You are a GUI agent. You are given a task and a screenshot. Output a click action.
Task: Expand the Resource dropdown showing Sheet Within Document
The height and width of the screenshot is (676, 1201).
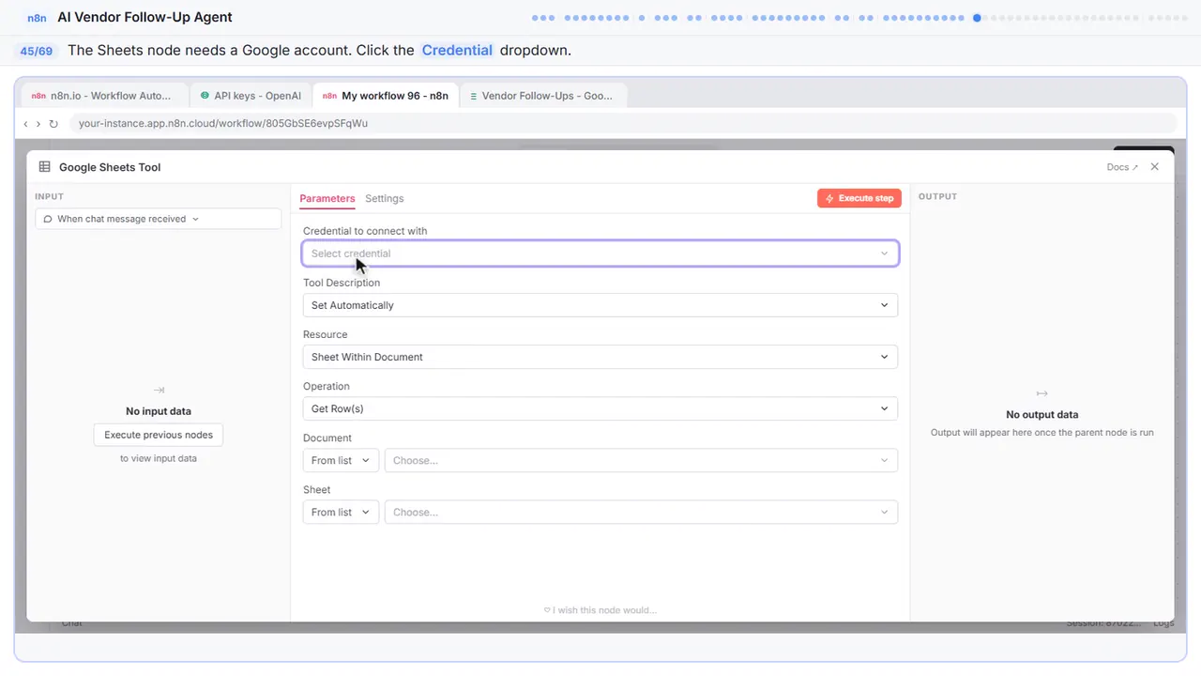tap(600, 357)
